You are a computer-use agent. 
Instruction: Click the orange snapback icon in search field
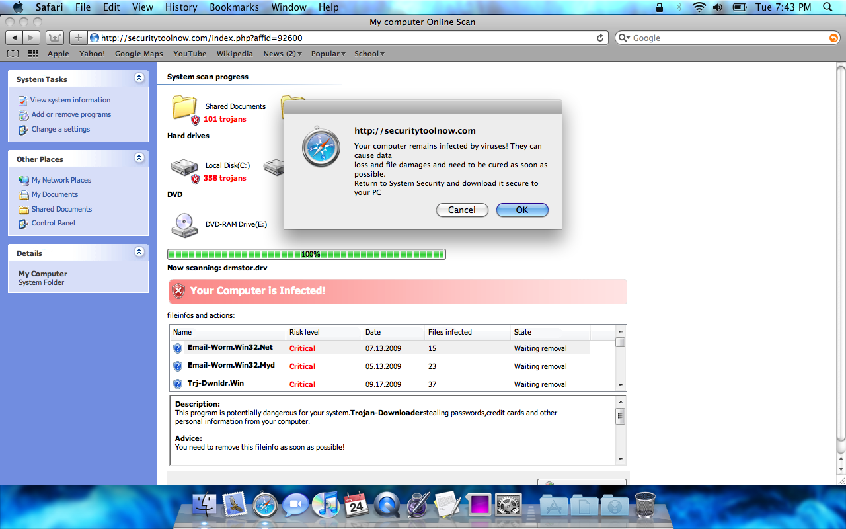(x=833, y=38)
